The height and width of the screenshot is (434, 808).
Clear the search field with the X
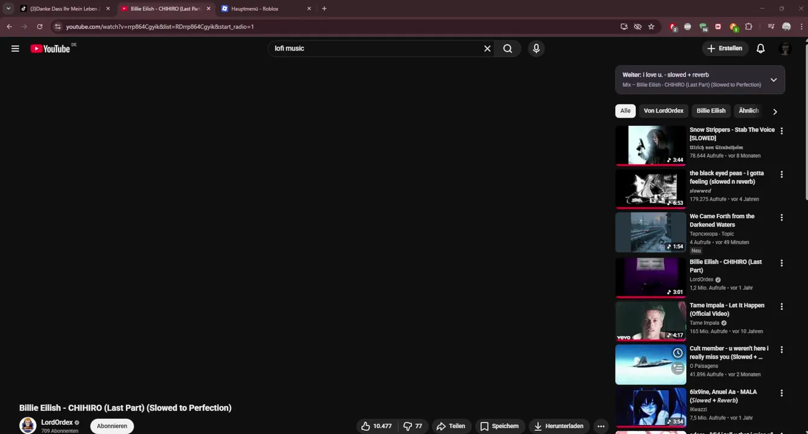[x=487, y=48]
